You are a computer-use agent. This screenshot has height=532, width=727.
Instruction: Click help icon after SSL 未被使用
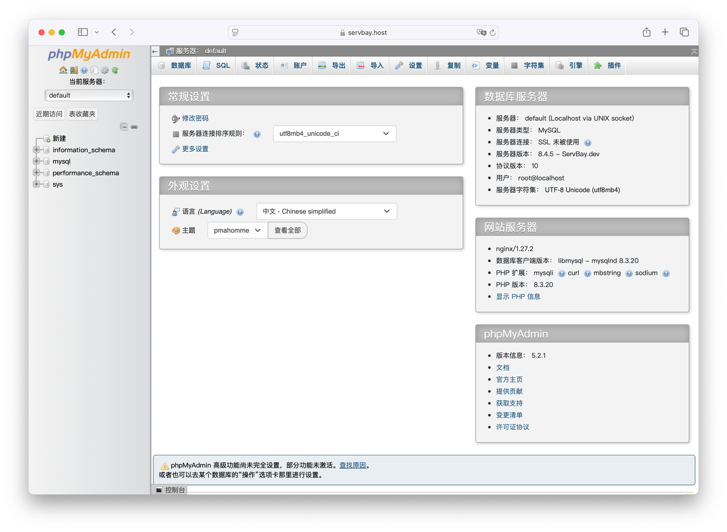click(588, 143)
